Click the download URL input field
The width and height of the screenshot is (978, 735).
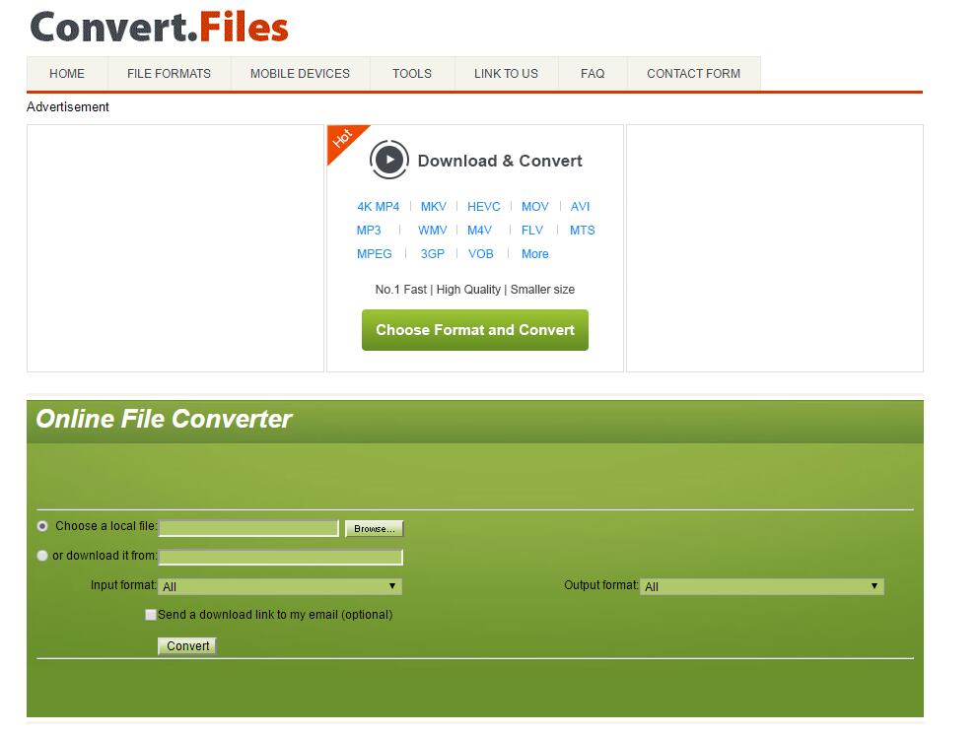tap(281, 557)
